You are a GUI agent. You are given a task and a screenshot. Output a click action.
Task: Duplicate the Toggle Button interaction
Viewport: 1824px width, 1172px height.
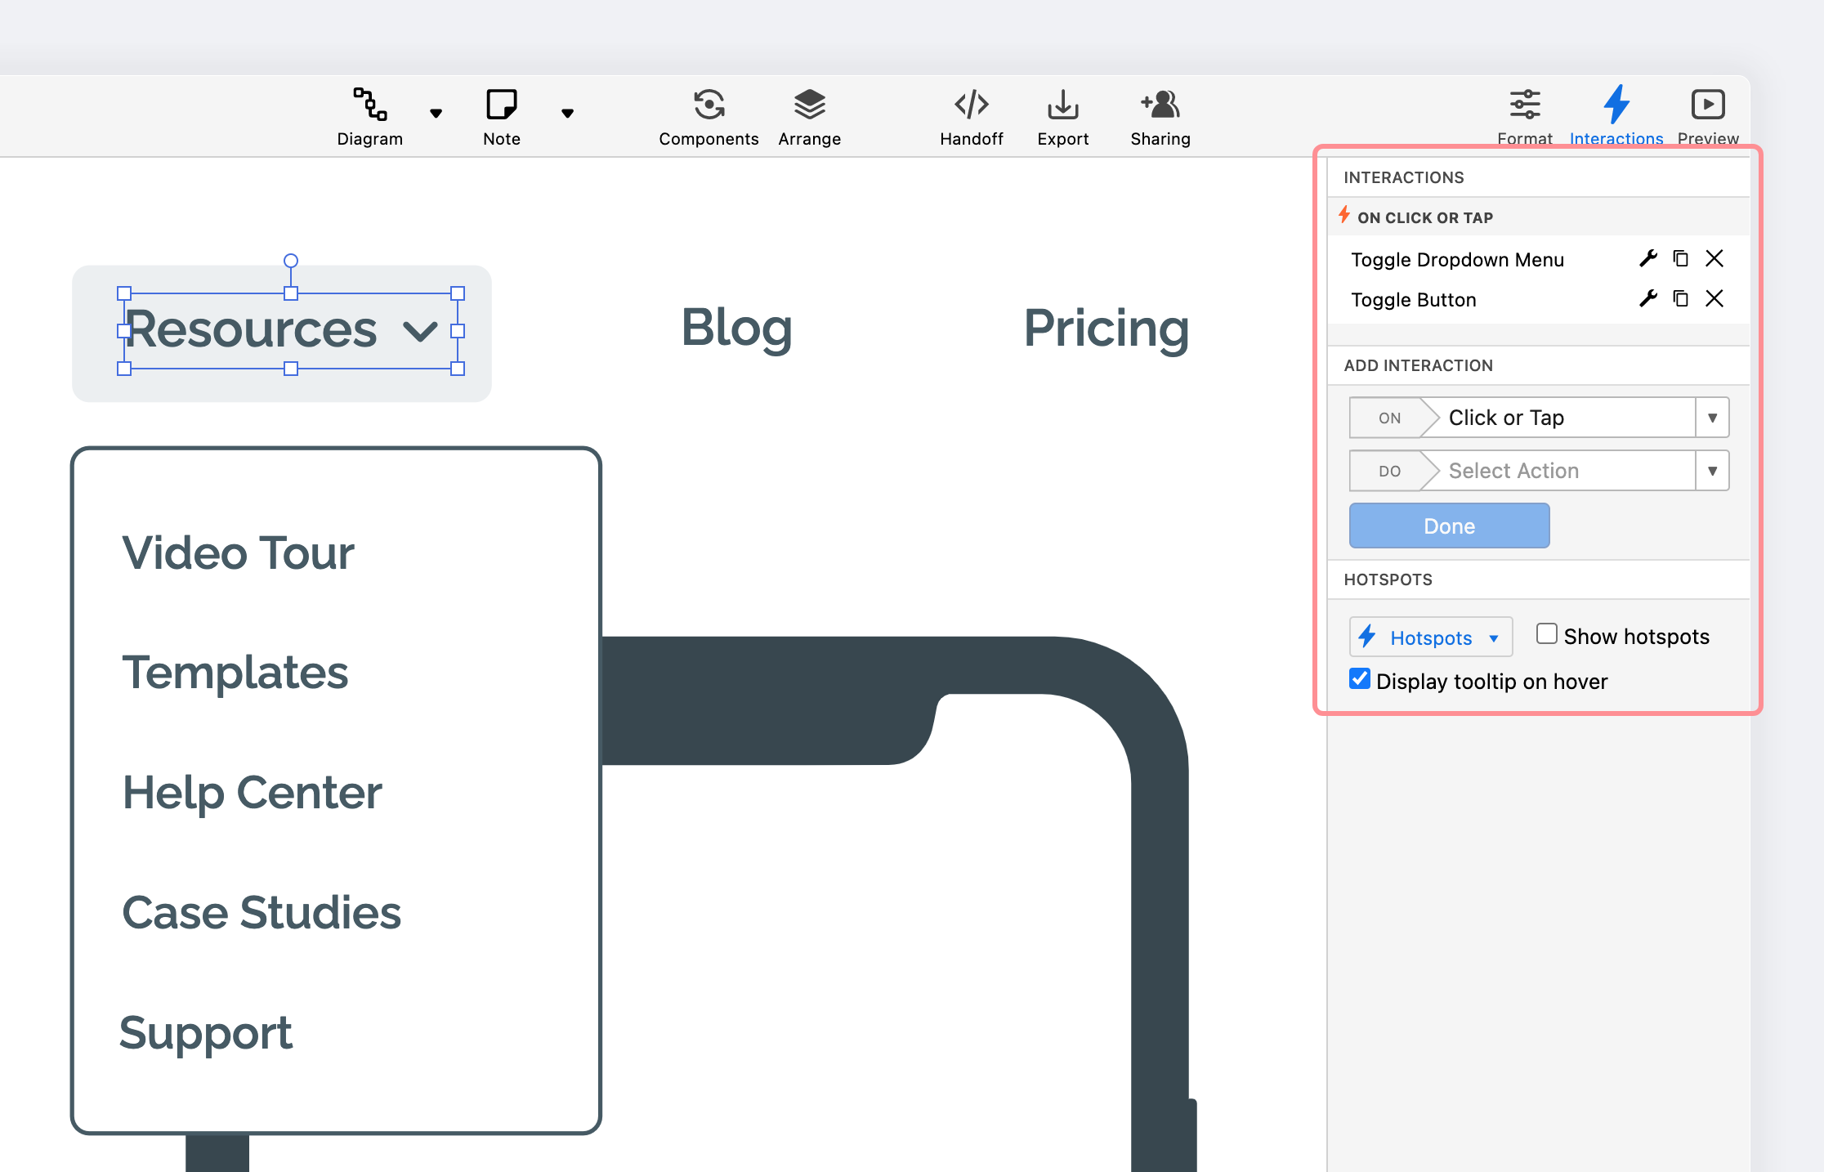point(1681,299)
